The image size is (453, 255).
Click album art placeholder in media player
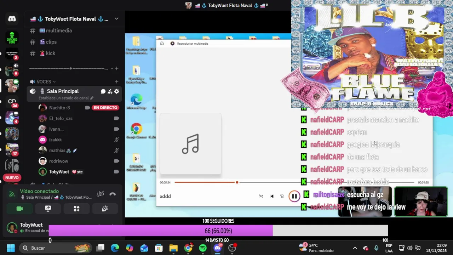191,144
